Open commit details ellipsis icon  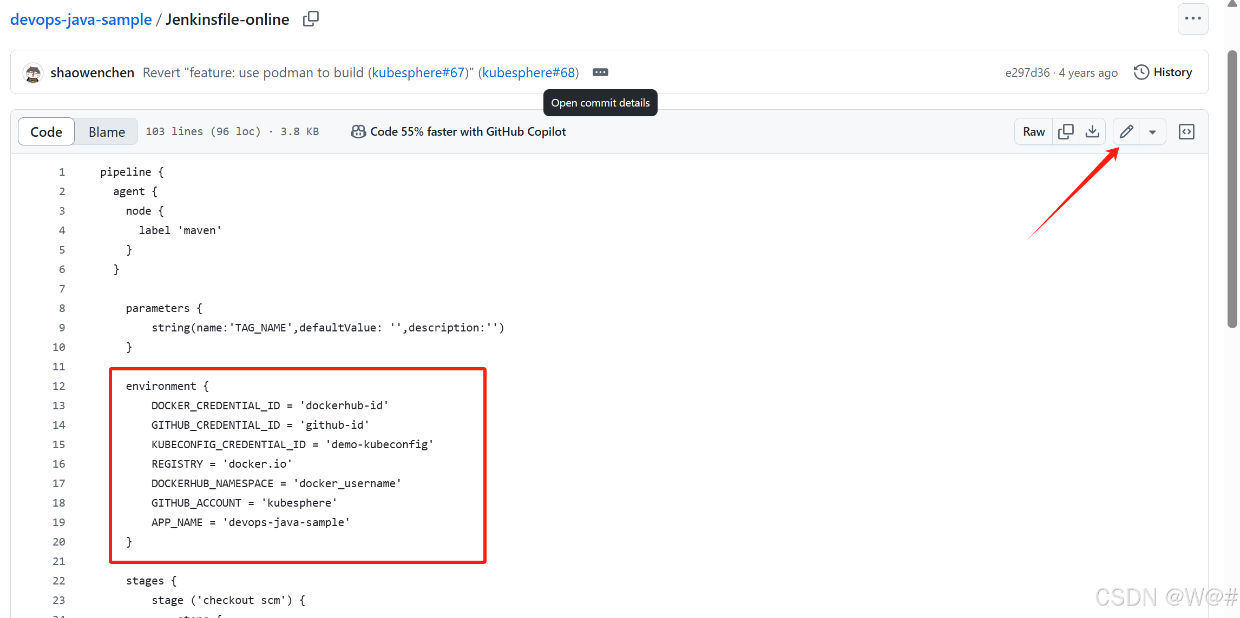point(600,72)
